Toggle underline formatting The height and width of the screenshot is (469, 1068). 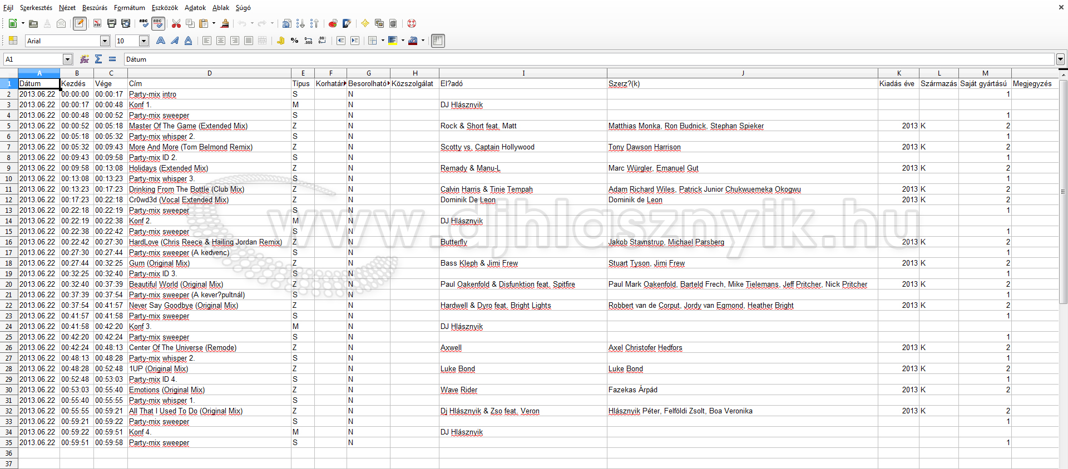[188, 41]
